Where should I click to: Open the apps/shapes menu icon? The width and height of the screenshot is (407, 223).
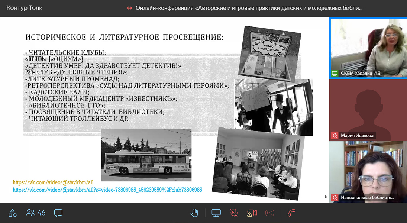[13, 213]
